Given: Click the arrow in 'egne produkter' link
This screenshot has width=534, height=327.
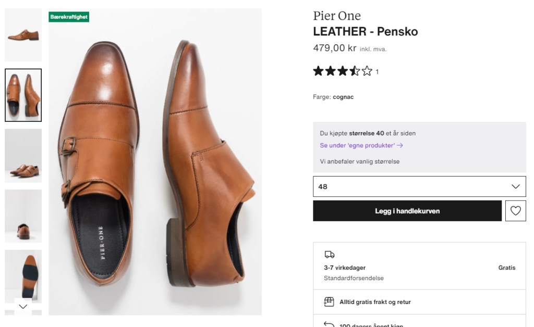Looking at the screenshot, I should click(400, 146).
